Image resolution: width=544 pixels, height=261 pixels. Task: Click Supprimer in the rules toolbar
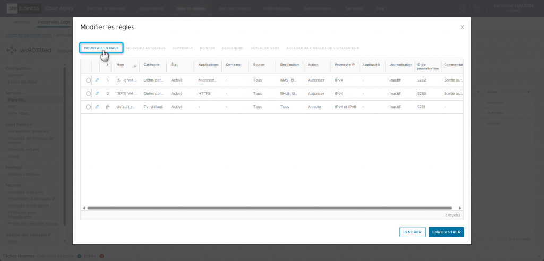point(183,48)
